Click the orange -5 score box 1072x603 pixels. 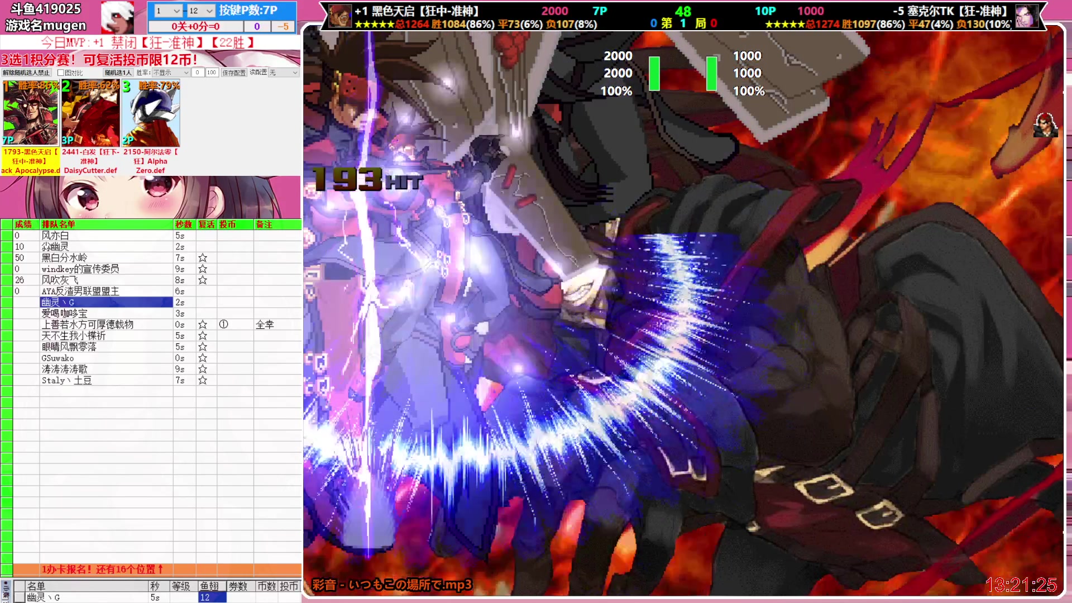click(284, 26)
